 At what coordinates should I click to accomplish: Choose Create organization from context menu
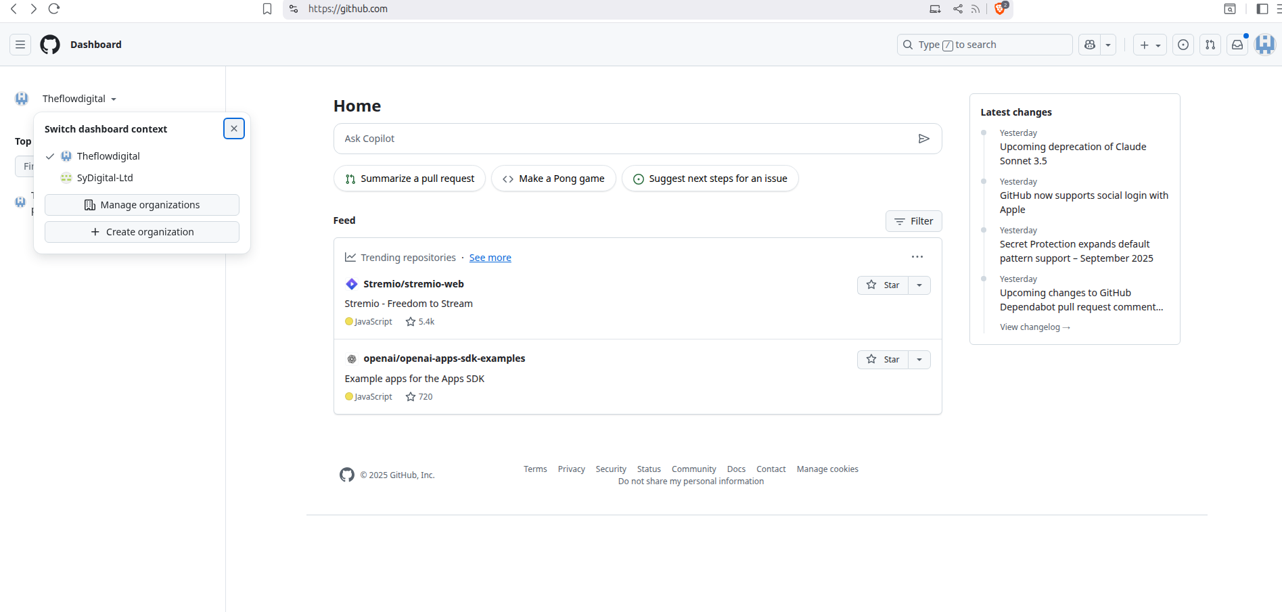pos(142,232)
